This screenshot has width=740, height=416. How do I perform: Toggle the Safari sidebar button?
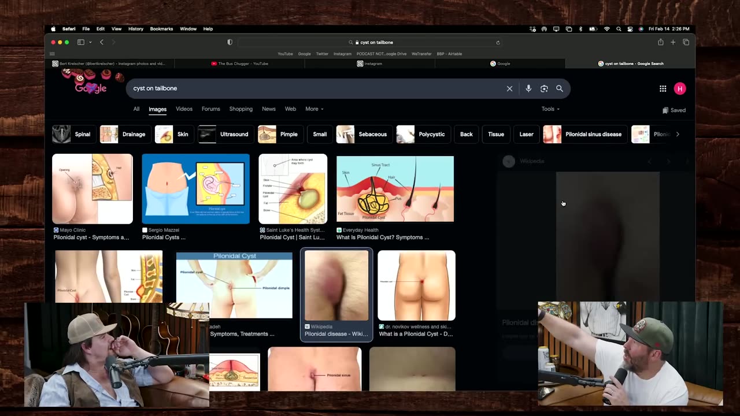click(x=81, y=42)
